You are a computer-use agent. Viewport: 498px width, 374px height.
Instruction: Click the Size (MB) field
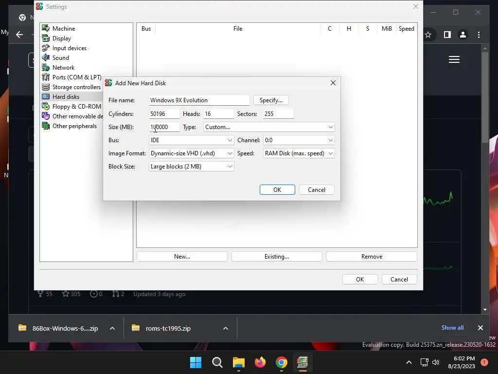[x=164, y=127]
